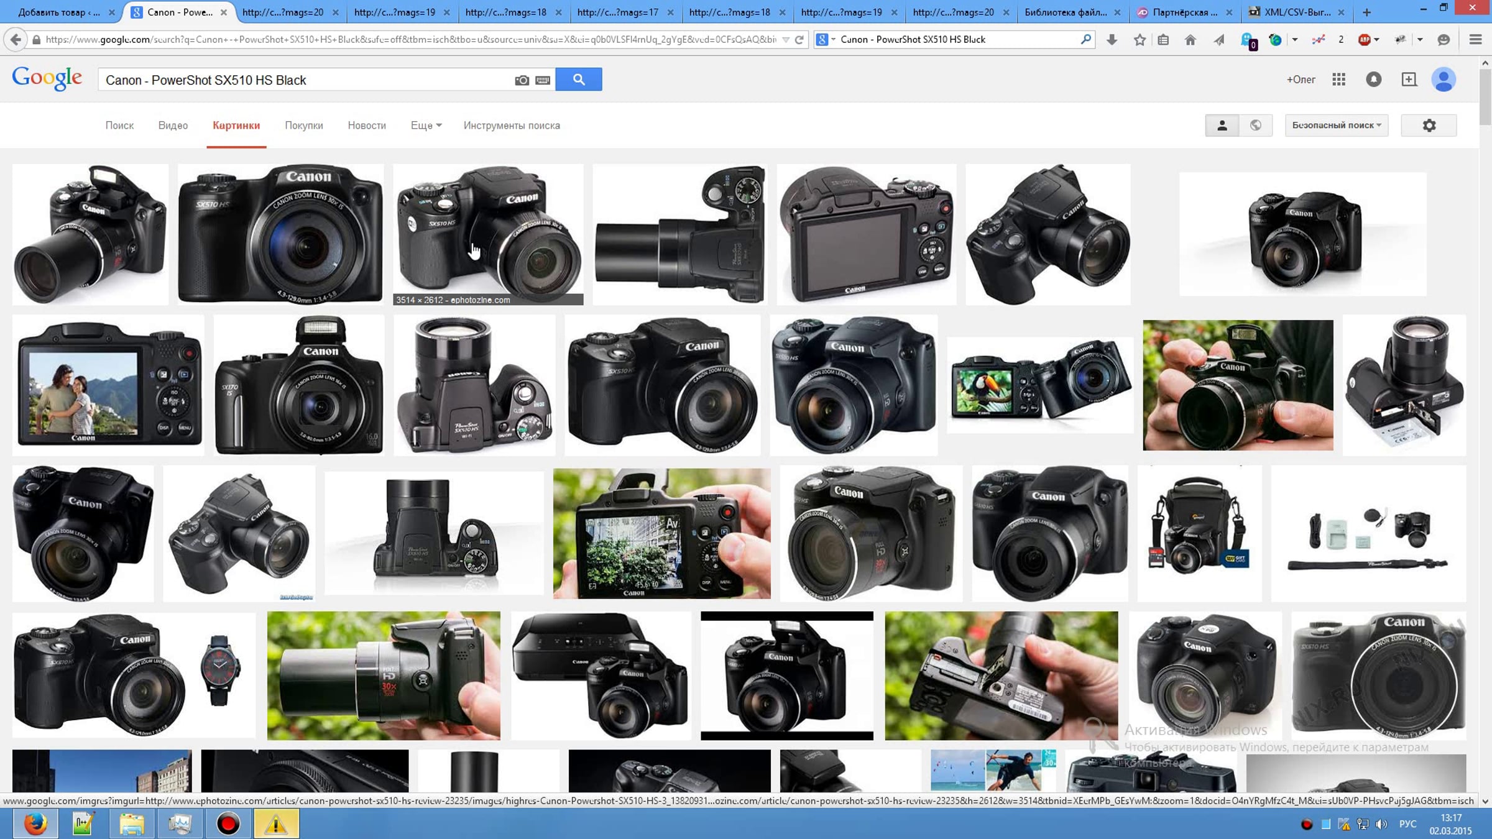The width and height of the screenshot is (1492, 839).
Task: Open thumbnail of camera next to wristwatch
Action: point(134,675)
